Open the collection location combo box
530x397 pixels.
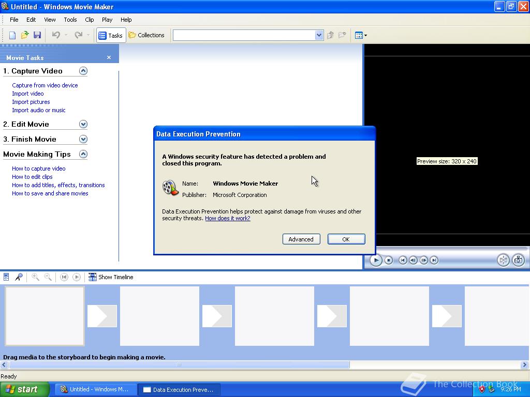[x=248, y=35]
